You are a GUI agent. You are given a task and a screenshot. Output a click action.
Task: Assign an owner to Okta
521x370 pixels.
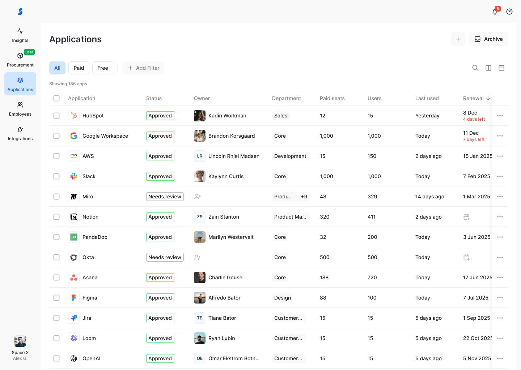click(198, 257)
